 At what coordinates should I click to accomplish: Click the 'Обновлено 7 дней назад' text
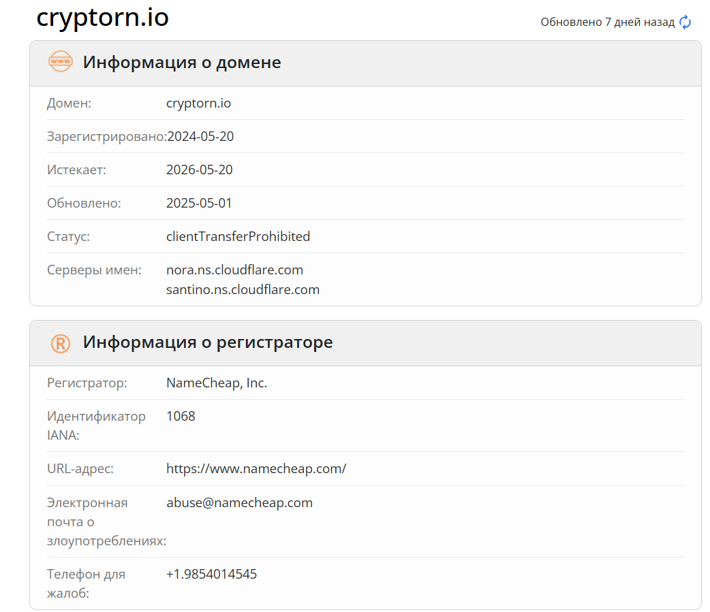tap(607, 22)
